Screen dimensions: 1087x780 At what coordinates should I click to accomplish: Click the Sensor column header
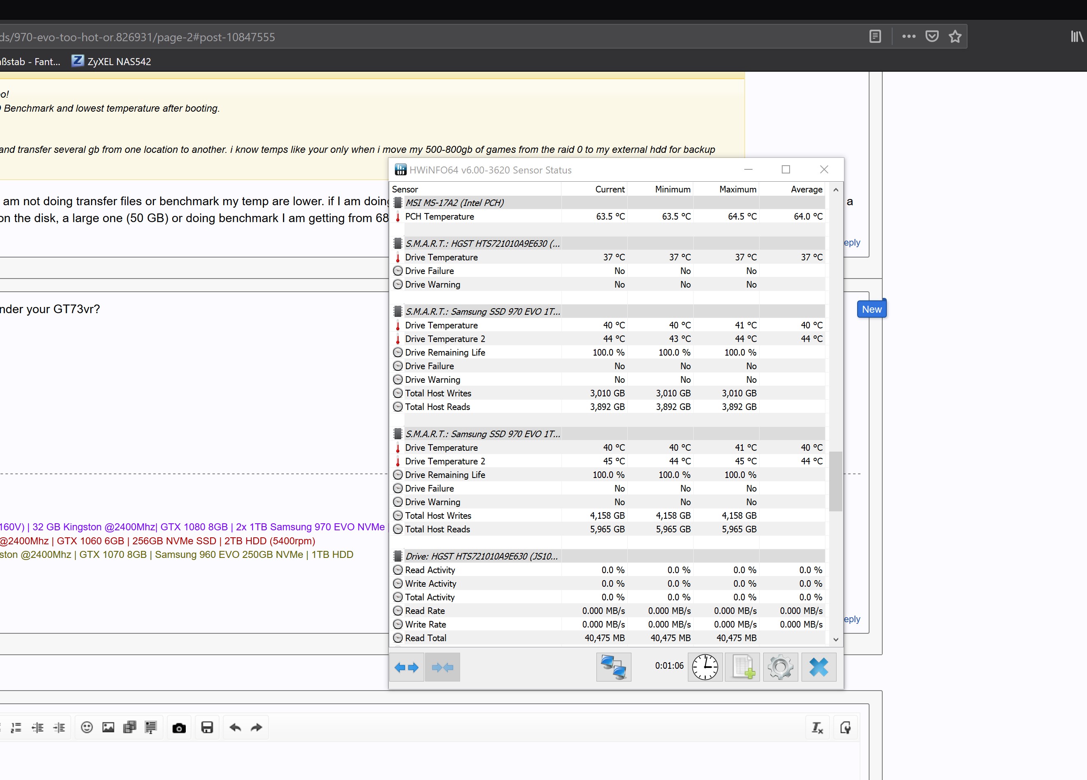[x=475, y=190]
